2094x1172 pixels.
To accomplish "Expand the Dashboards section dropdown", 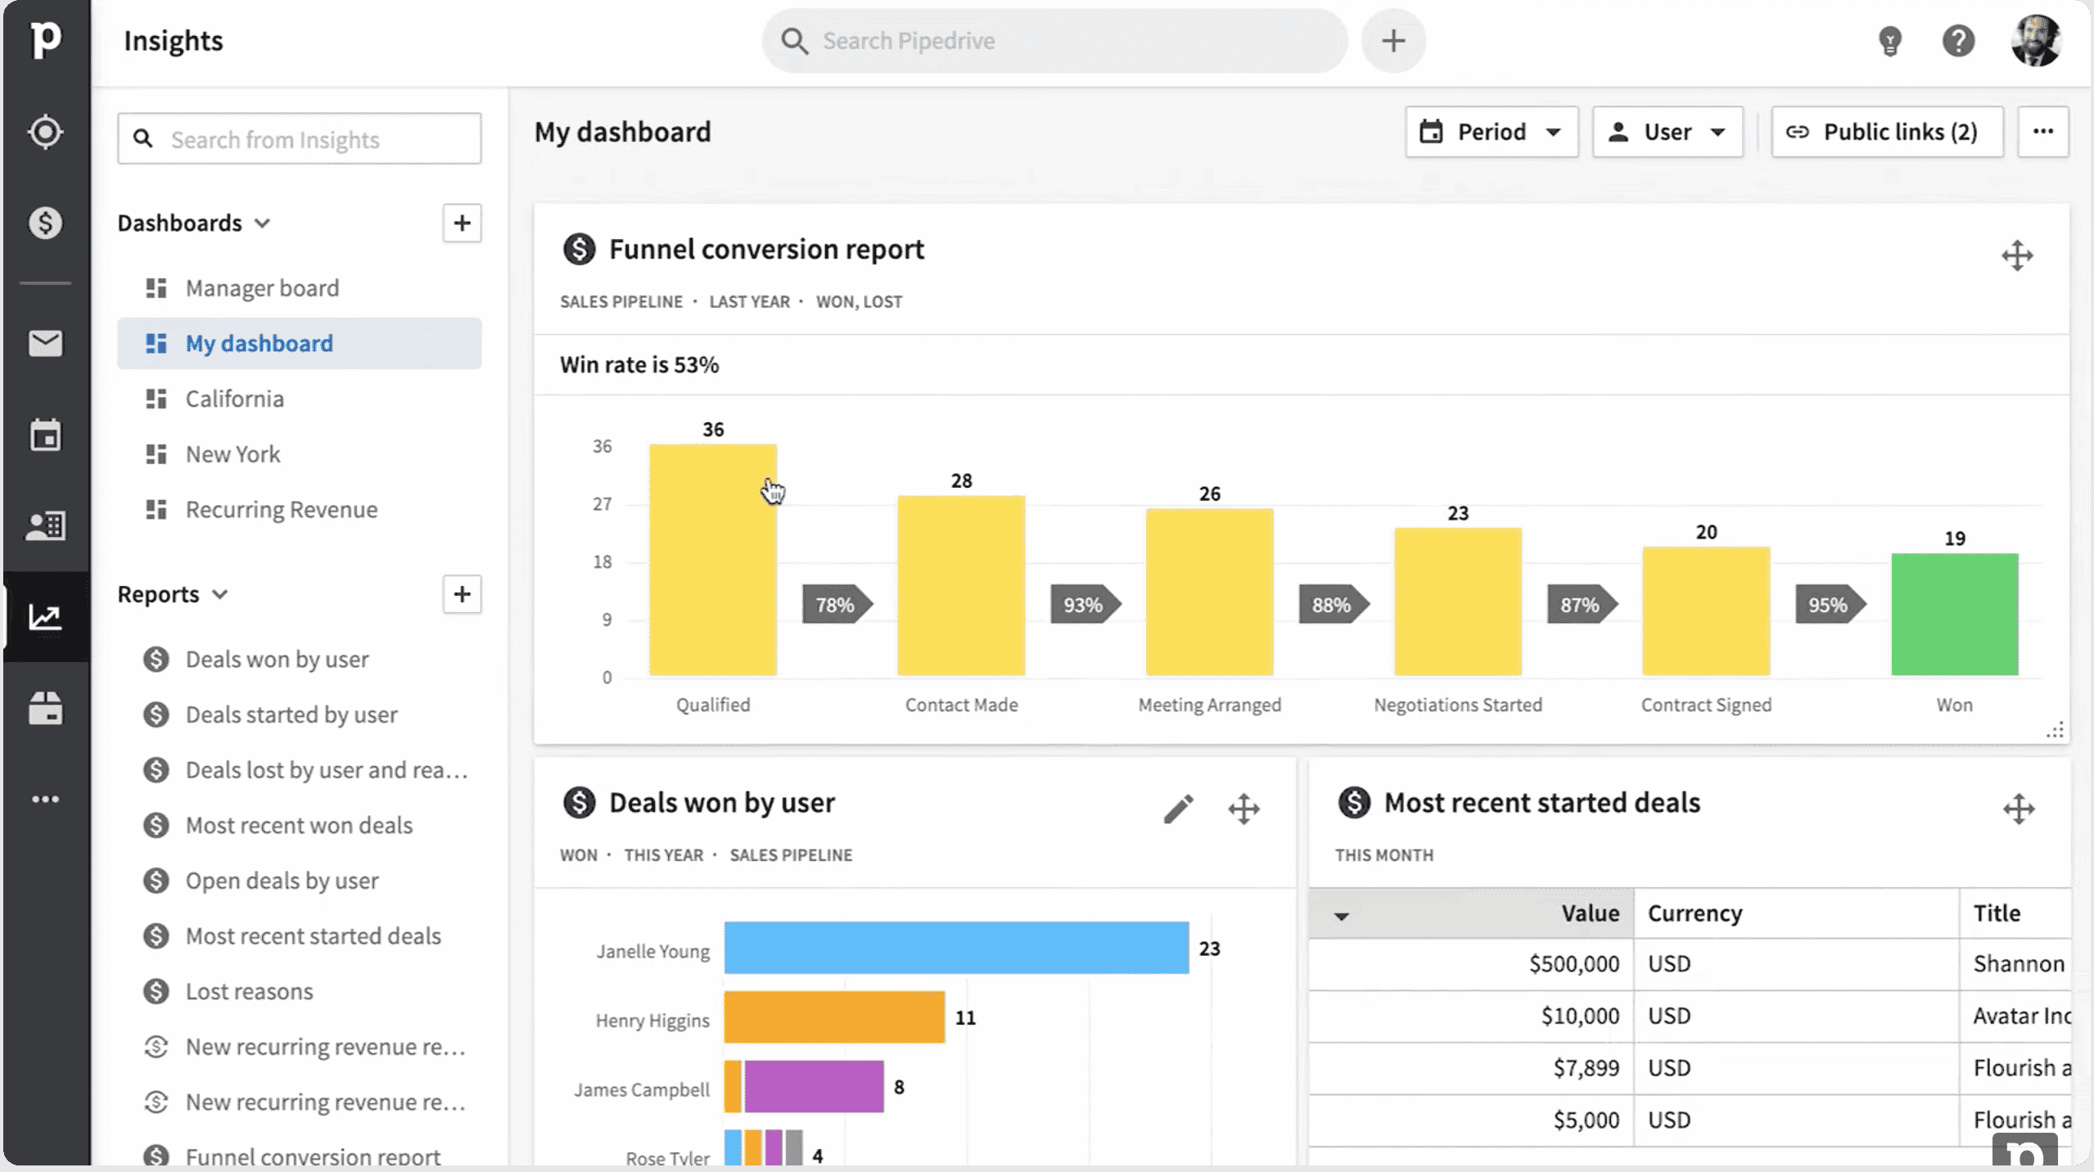I will click(x=262, y=223).
